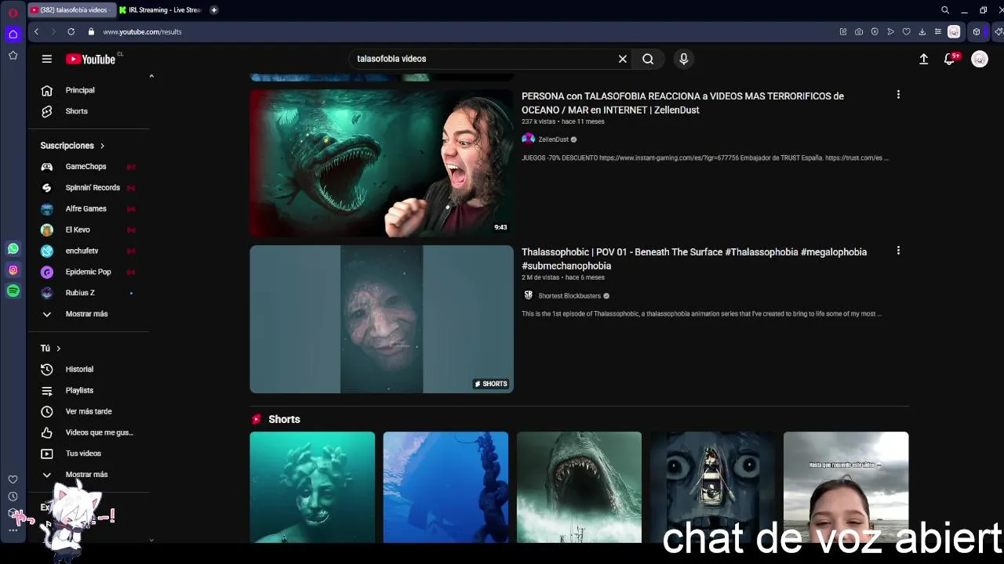This screenshot has width=1004, height=564.
Task: Click the send arrow toolbar icon
Action: 890,31
